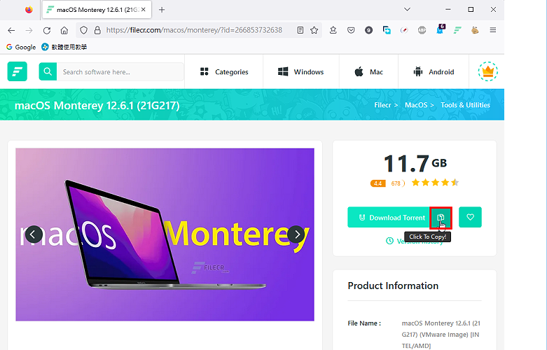Click the copy torrent link icon
Screen dimensions: 547x350
(x=441, y=218)
